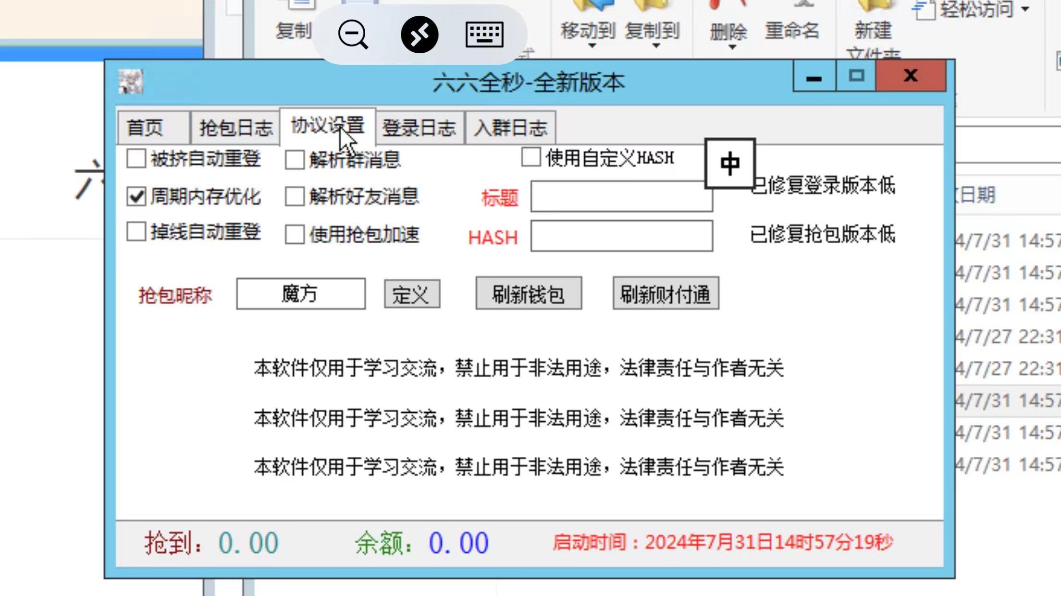Switch to the 抢包日志 tab
The image size is (1061, 596).
coord(235,128)
